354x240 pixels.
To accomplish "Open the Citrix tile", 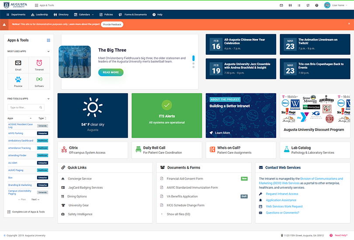I will tap(93, 150).
